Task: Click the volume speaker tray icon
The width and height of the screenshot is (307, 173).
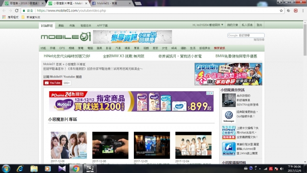Action: [x=282, y=168]
